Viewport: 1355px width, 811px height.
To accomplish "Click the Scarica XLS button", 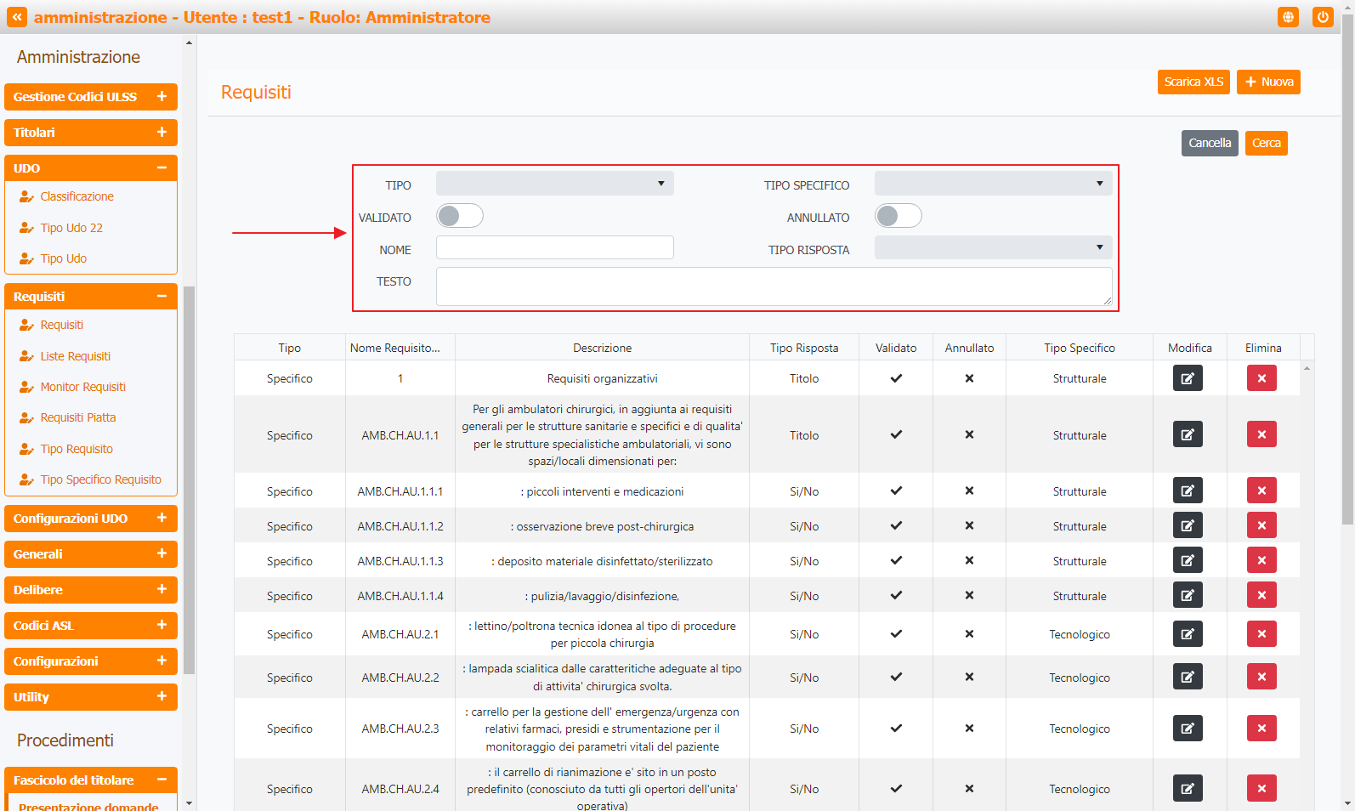I will tap(1193, 82).
